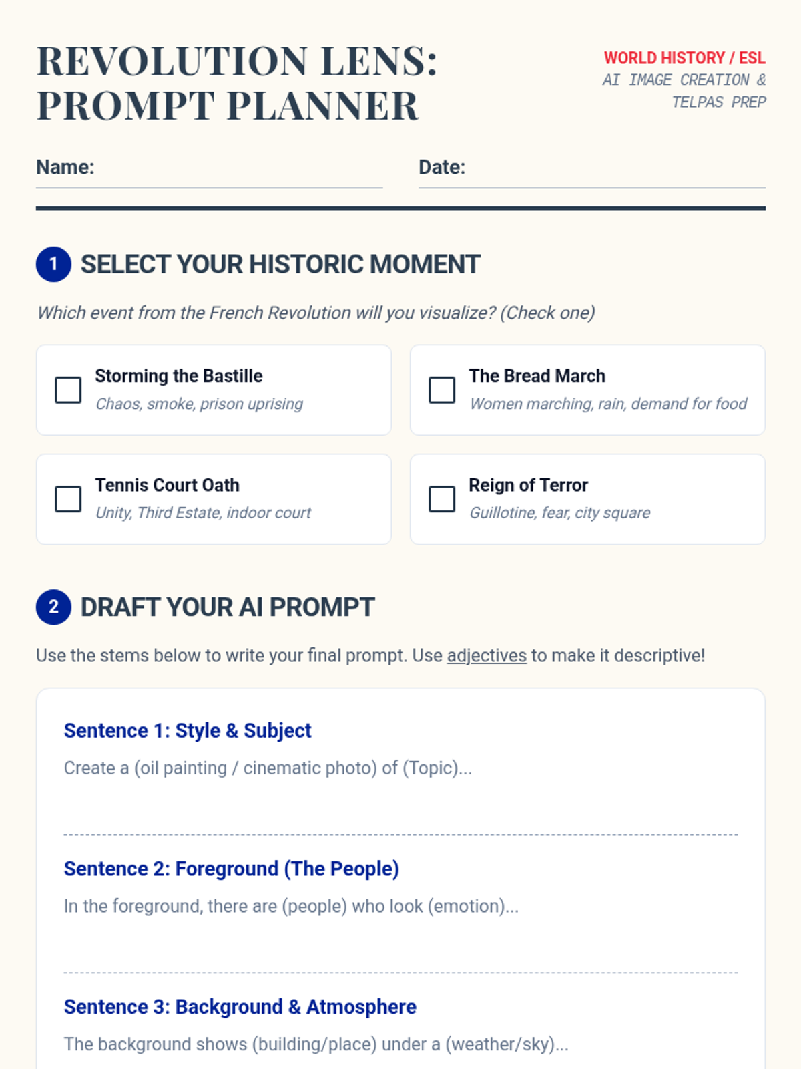
Task: Tick The Bread March checkbox
Action: (442, 390)
